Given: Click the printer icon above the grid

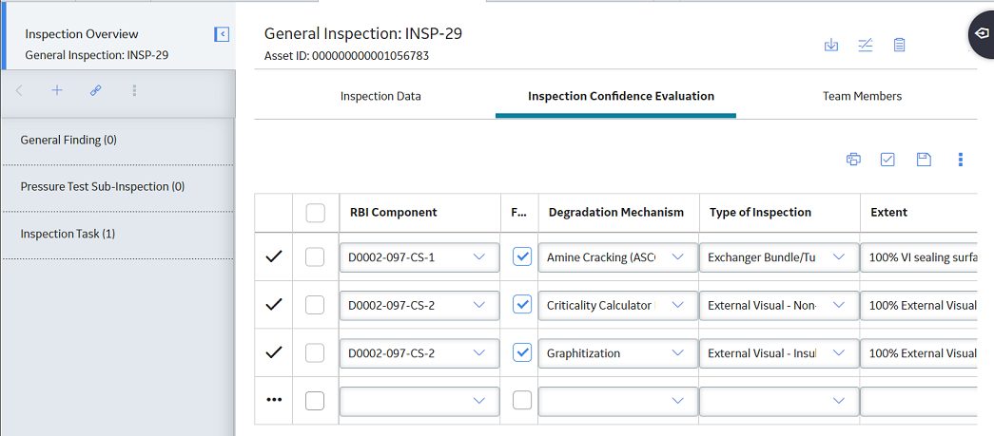Looking at the screenshot, I should (x=853, y=160).
